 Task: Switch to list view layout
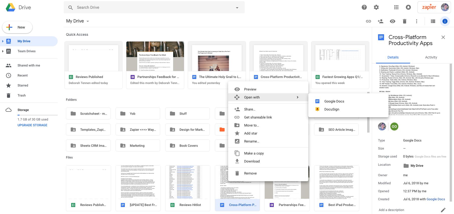433,21
